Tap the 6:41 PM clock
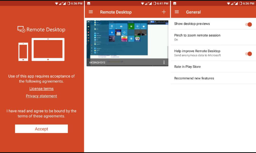 point(163,3)
